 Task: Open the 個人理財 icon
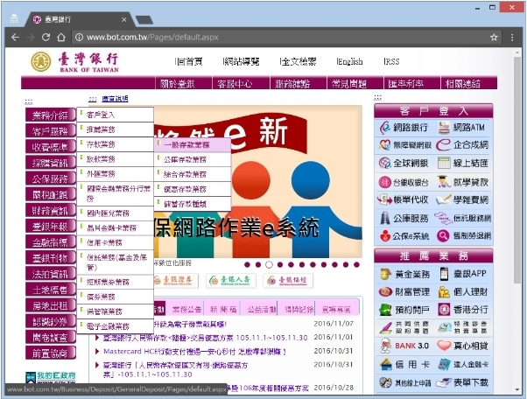[x=444, y=292]
